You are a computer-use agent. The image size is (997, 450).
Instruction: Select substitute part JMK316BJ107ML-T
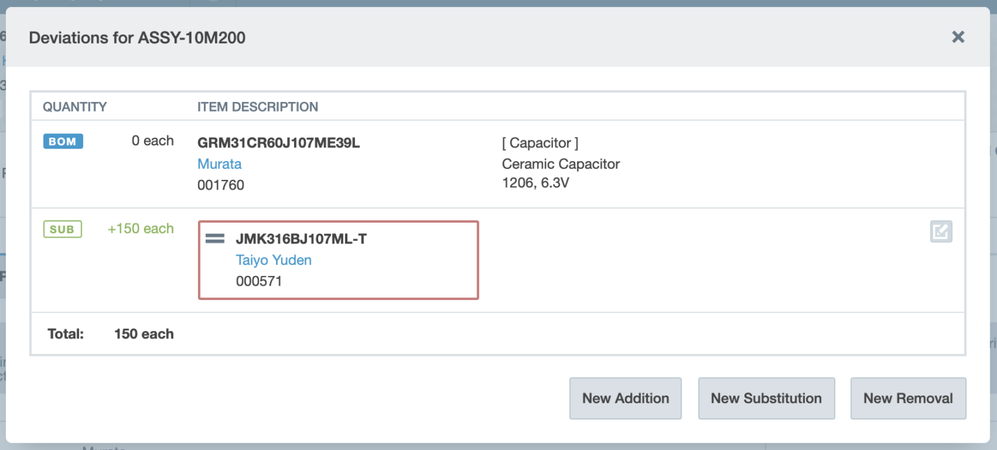[x=301, y=239]
